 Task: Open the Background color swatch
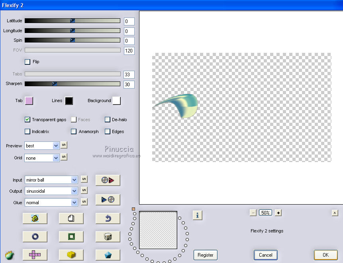click(116, 101)
